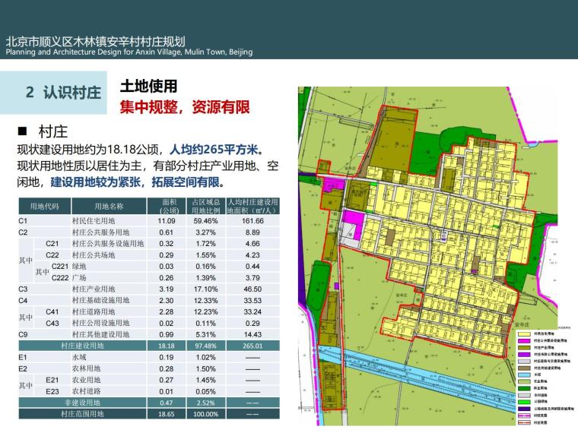Click the red subtitle '集中规整，资源有限'
The width and height of the screenshot is (578, 433).
184,107
